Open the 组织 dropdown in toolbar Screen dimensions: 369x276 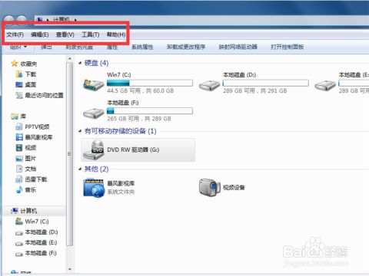(x=18, y=47)
